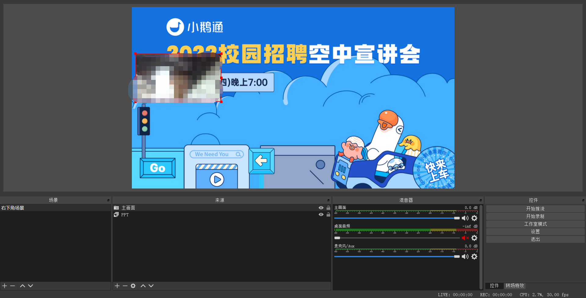
Task: Click 来源 panel title
Action: 219,200
